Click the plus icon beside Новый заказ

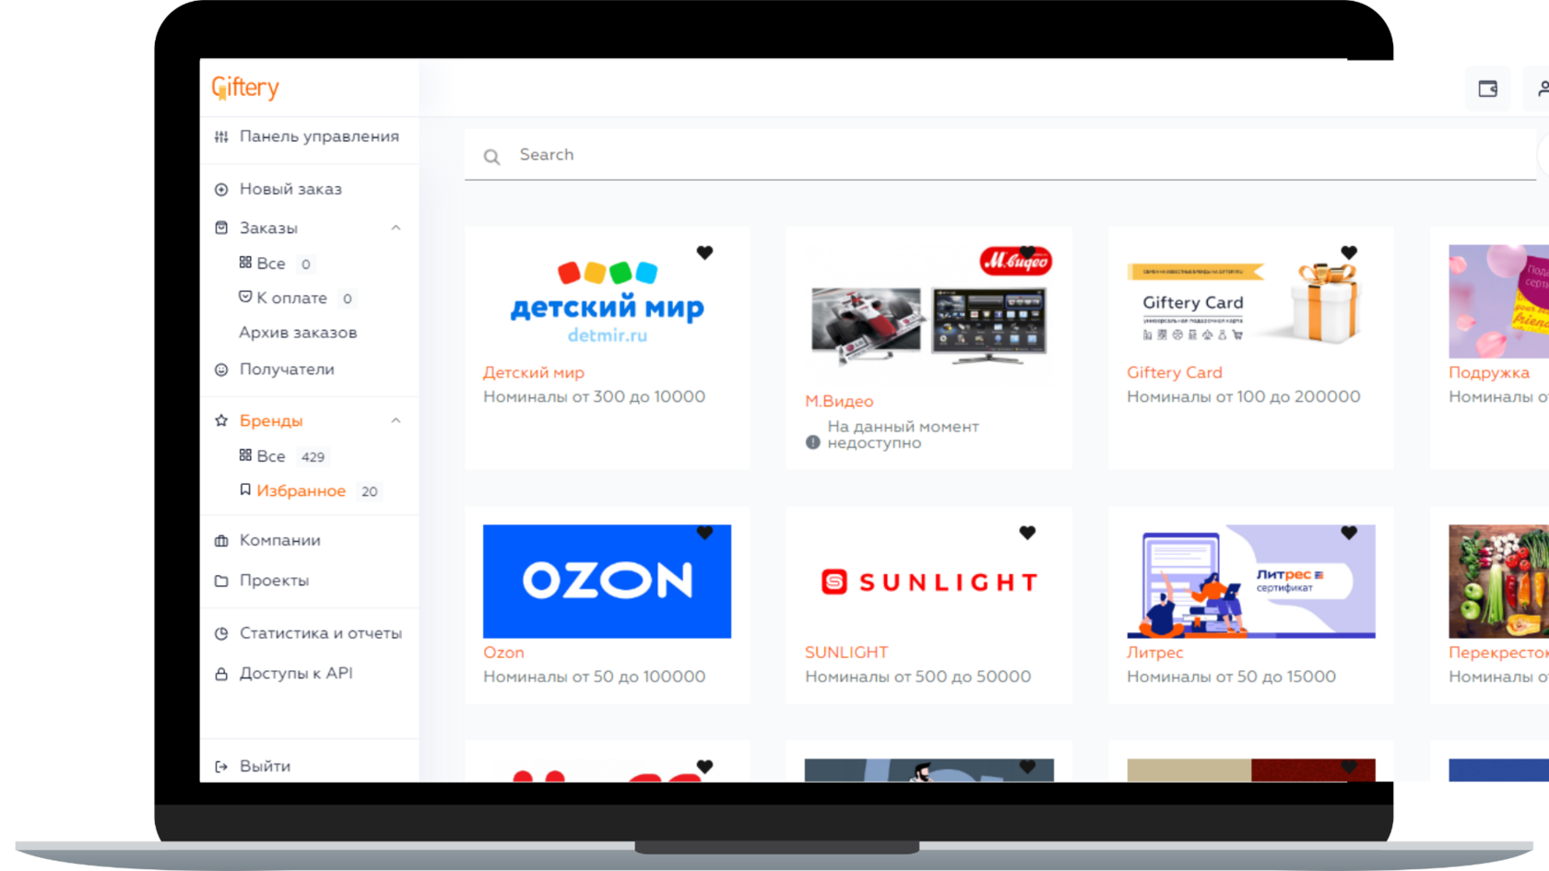click(x=221, y=190)
